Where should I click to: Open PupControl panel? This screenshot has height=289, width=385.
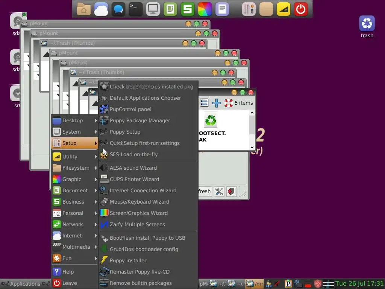(x=148, y=109)
